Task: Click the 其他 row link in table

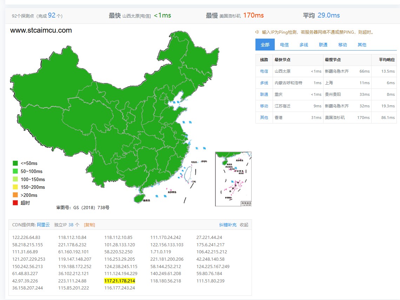Action: (x=264, y=118)
